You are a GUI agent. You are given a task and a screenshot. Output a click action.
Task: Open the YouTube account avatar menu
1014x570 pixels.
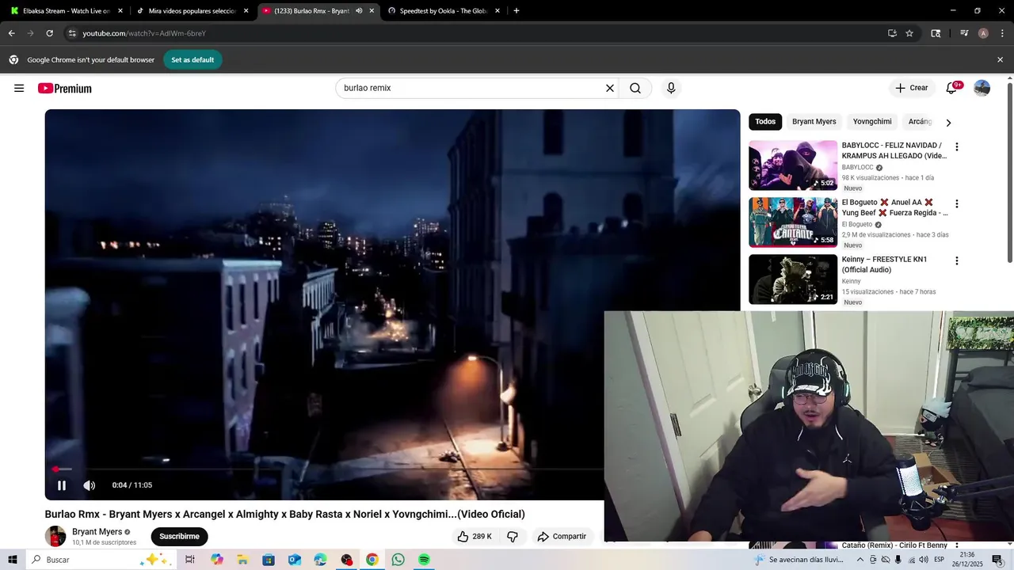pos(982,88)
